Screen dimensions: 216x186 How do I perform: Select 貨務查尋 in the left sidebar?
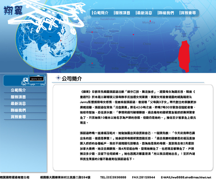click(18, 117)
